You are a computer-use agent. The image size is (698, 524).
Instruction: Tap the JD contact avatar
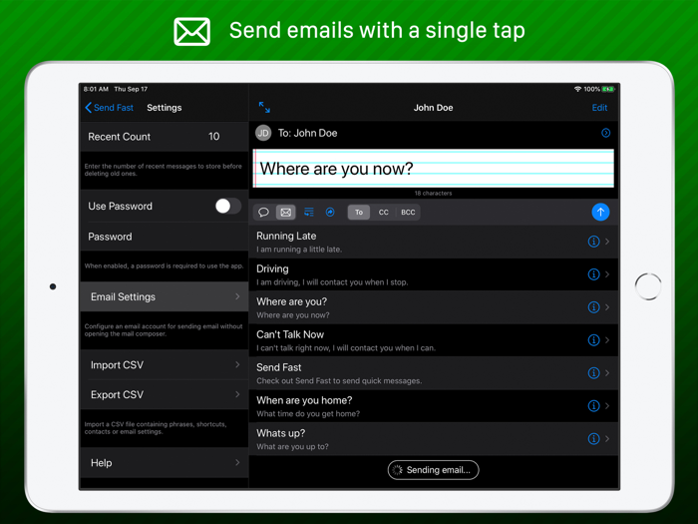pos(263,133)
